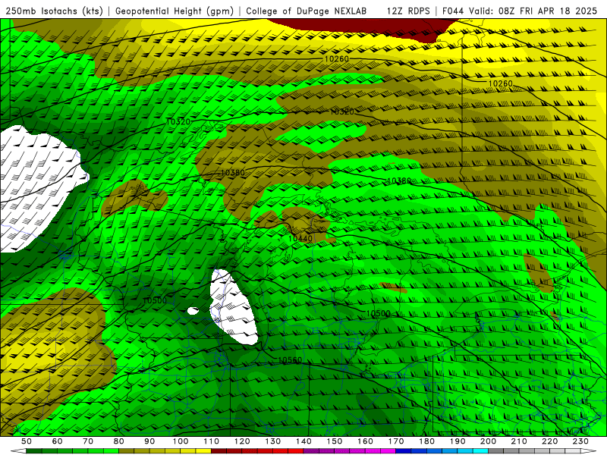This screenshot has height=455, width=607.
Task: Click the "Geopotential Height (gpm)" header text
Action: [175, 11]
